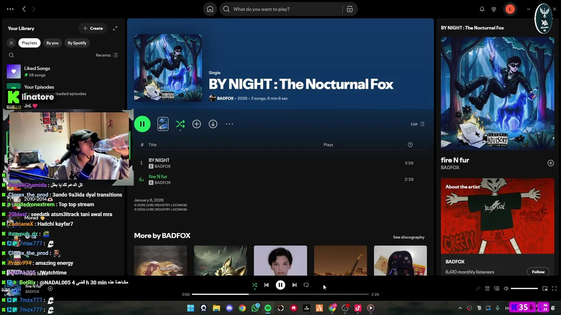
Task: Toggle shuffle for this album
Action: tap(180, 124)
